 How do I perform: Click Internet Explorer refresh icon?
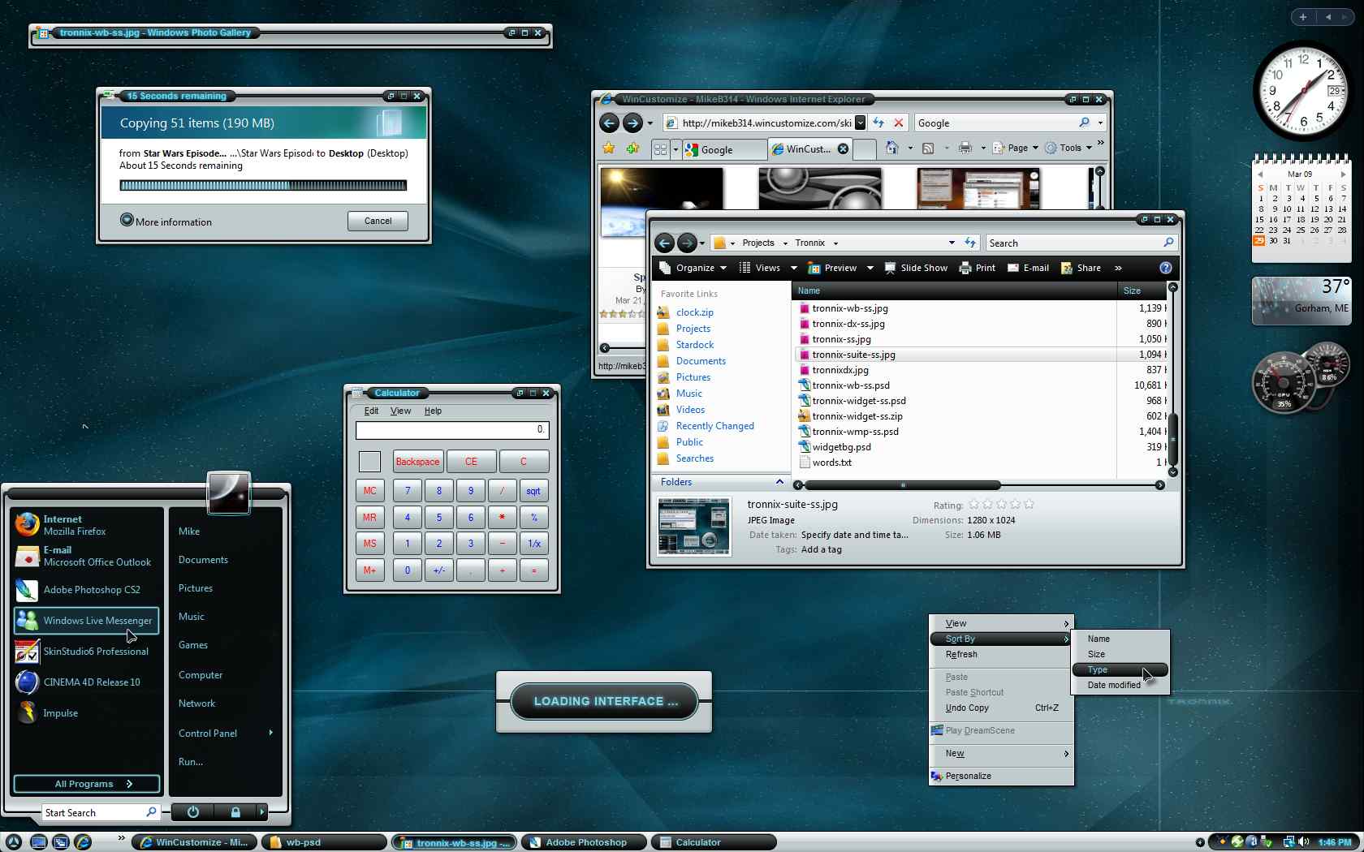tap(878, 123)
